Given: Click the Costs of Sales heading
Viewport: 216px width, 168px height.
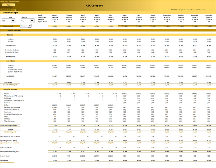Looking at the screenshot, I should coord(10,61).
